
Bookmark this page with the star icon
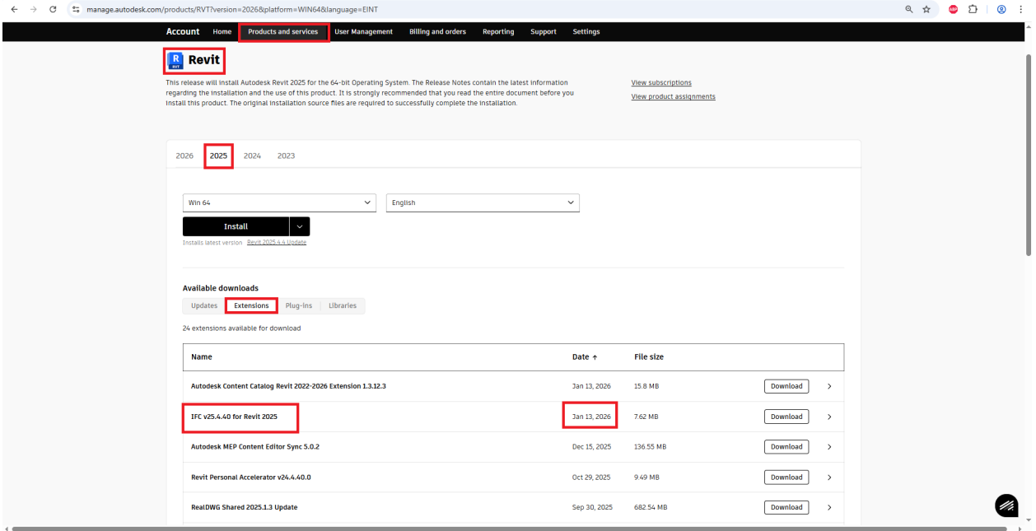click(926, 9)
